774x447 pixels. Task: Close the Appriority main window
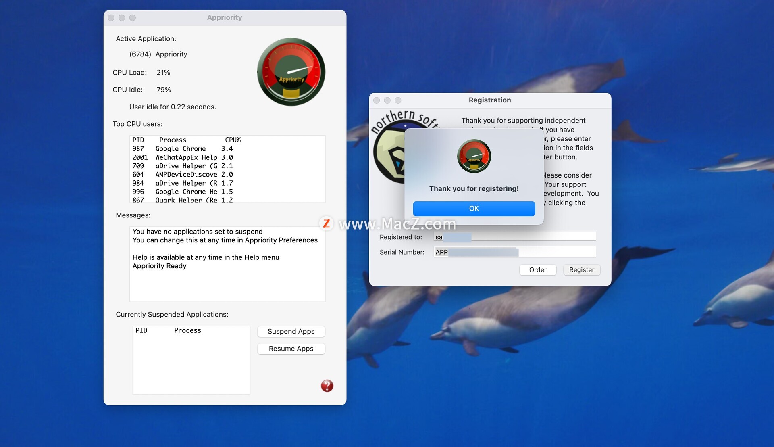coord(111,18)
